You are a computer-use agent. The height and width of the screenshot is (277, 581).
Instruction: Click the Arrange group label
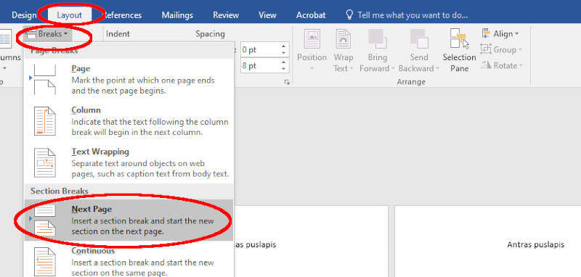pyautogui.click(x=411, y=82)
